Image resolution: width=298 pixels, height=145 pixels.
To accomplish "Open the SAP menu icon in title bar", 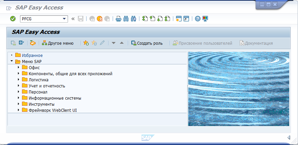I will point(9,7).
